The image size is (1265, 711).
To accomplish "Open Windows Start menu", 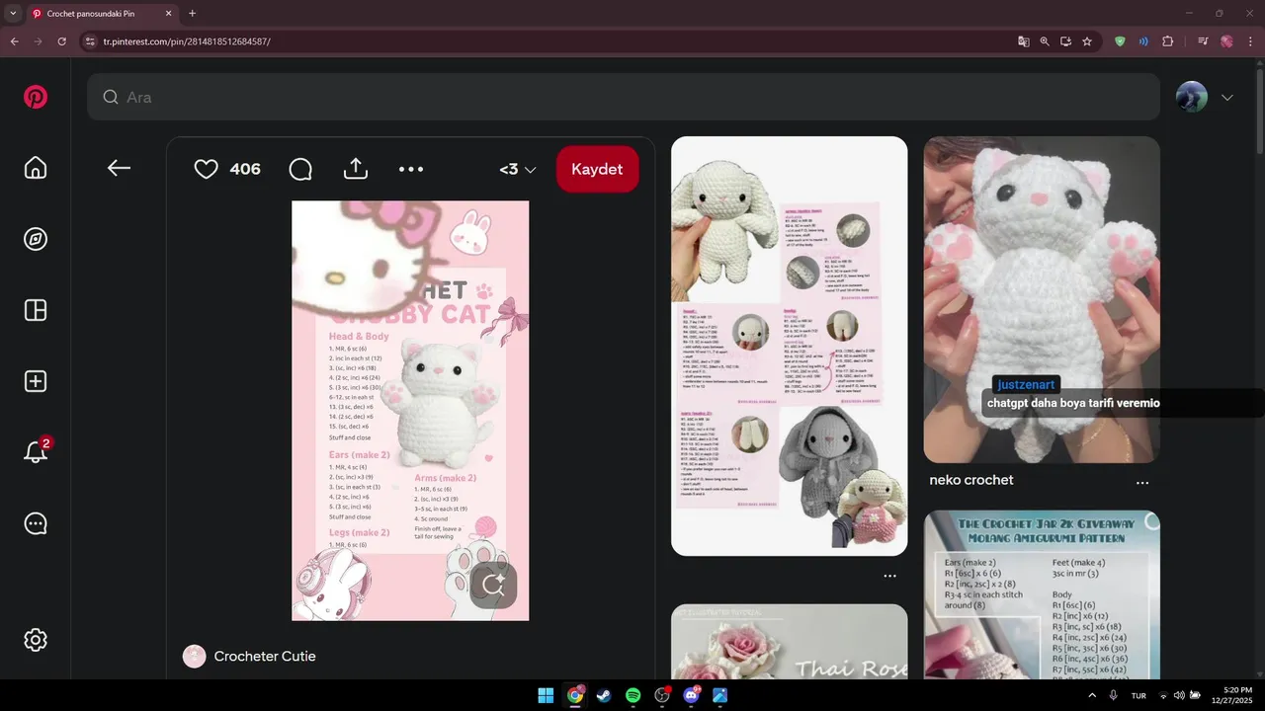I will click(x=546, y=695).
